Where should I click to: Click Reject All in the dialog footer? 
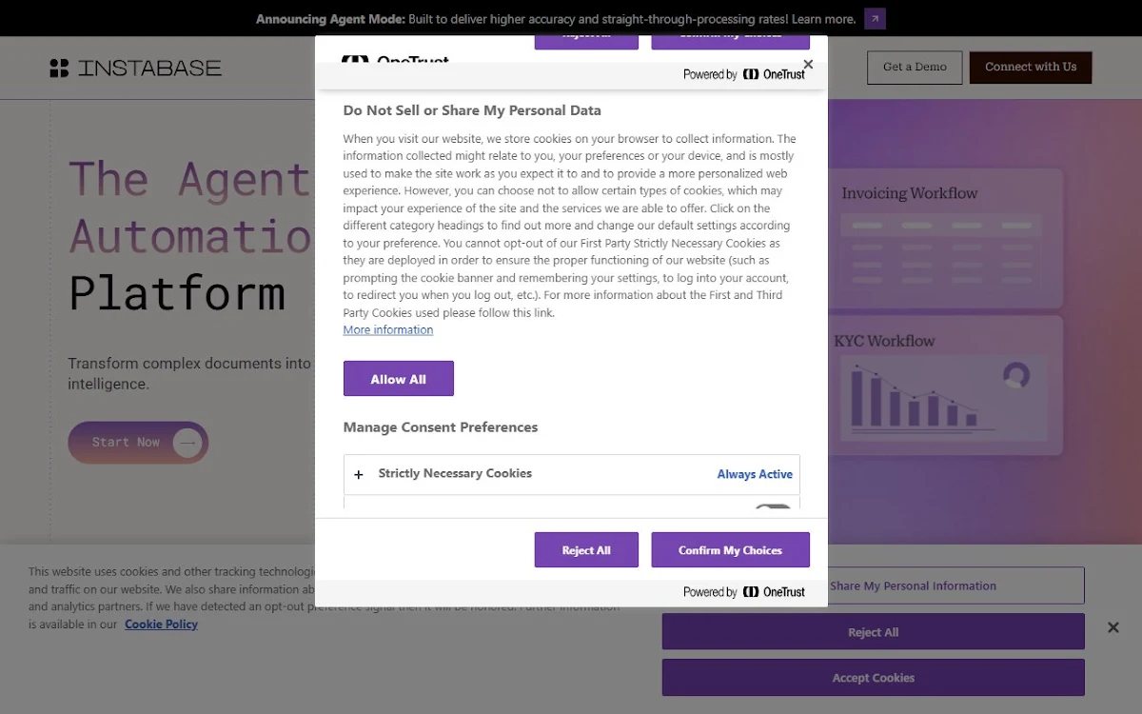pyautogui.click(x=586, y=550)
